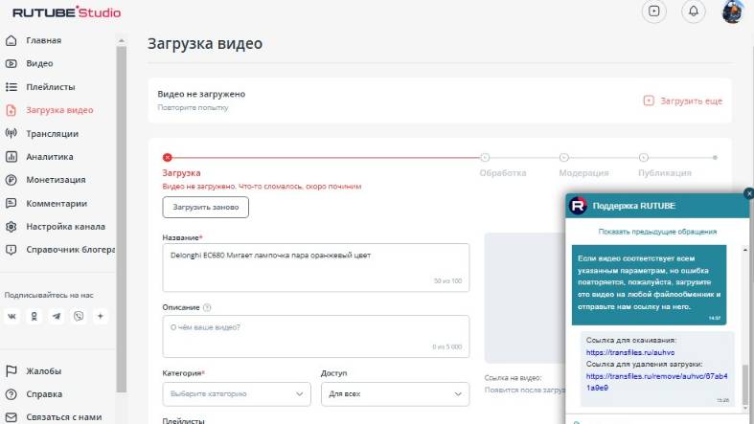
Task: Click the Описание help hint icon
Action: 207,307
